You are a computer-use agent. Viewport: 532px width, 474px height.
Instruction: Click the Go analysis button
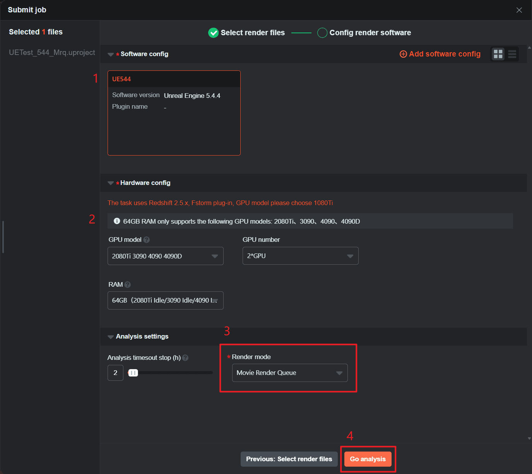coord(368,459)
